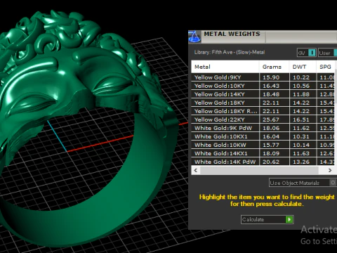This screenshot has height=253, width=337.
Task: Click the 10.22 DWT cell
Action: pos(303,77)
